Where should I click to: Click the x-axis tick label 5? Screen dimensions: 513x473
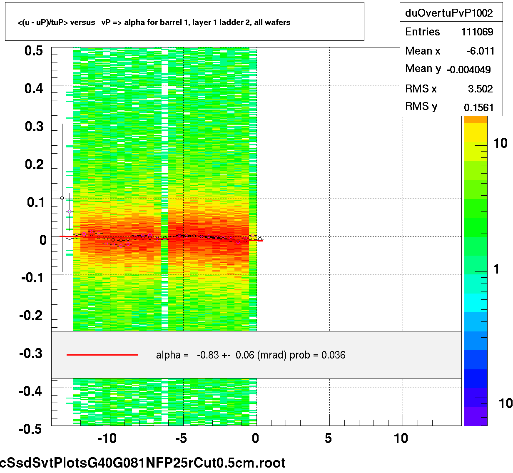329,438
